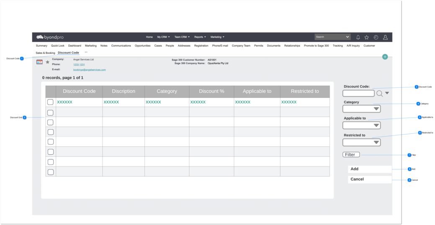
Task: Open the Communications tab
Action: [121, 46]
